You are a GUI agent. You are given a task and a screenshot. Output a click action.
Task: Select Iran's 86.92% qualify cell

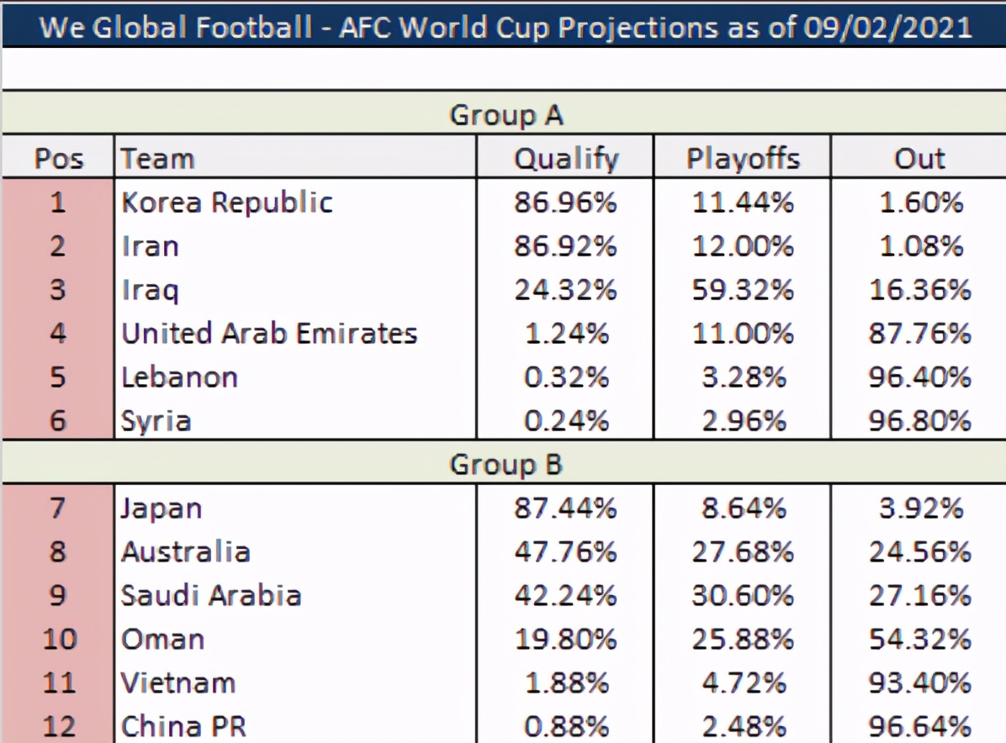pos(565,246)
